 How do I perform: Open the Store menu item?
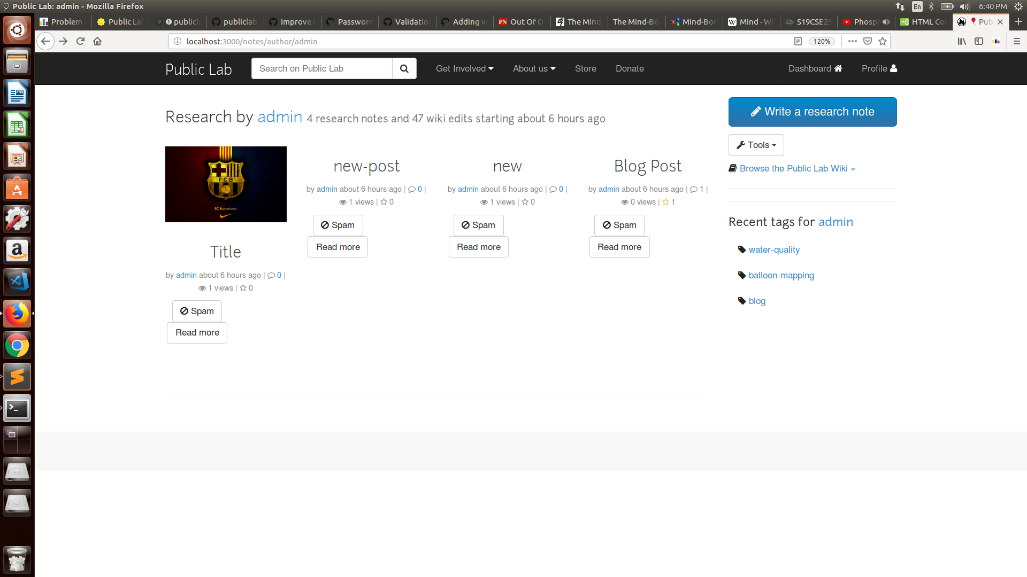585,68
